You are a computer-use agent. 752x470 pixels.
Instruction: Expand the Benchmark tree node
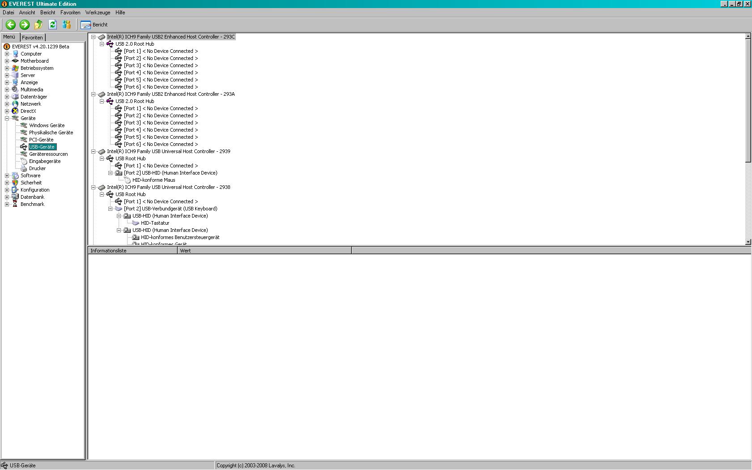tap(7, 204)
